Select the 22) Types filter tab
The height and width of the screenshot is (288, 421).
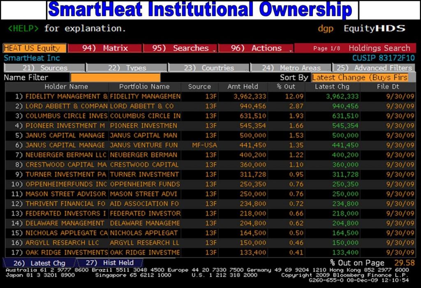coord(127,68)
